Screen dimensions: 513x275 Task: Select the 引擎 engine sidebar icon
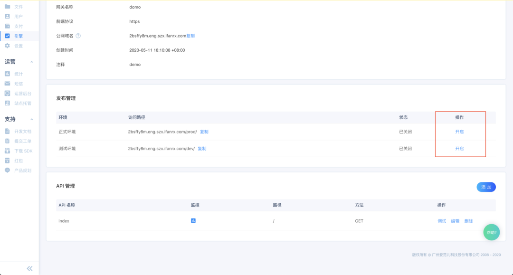point(7,36)
